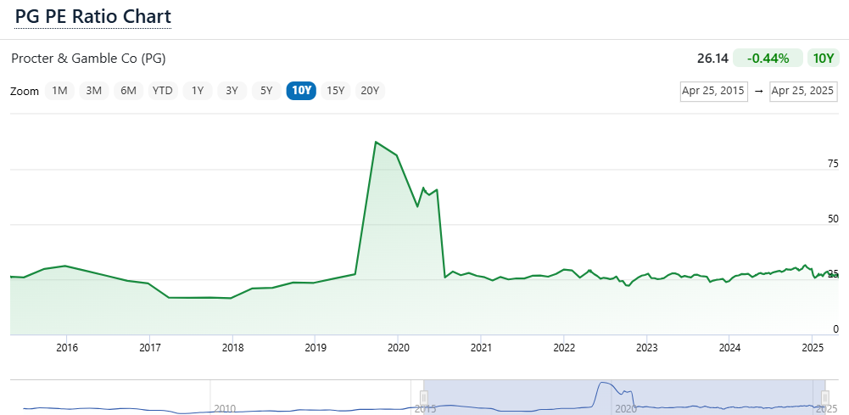
Task: Click the Procter & Gamble Co (PG) label
Action: [88, 59]
